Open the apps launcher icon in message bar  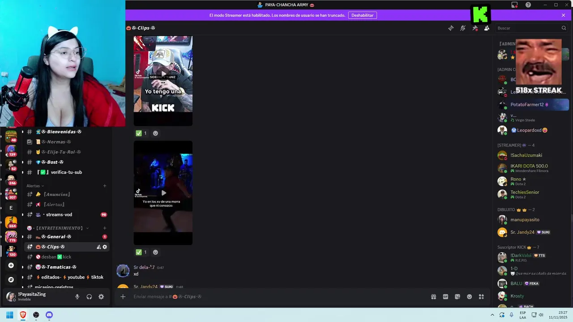(x=481, y=297)
